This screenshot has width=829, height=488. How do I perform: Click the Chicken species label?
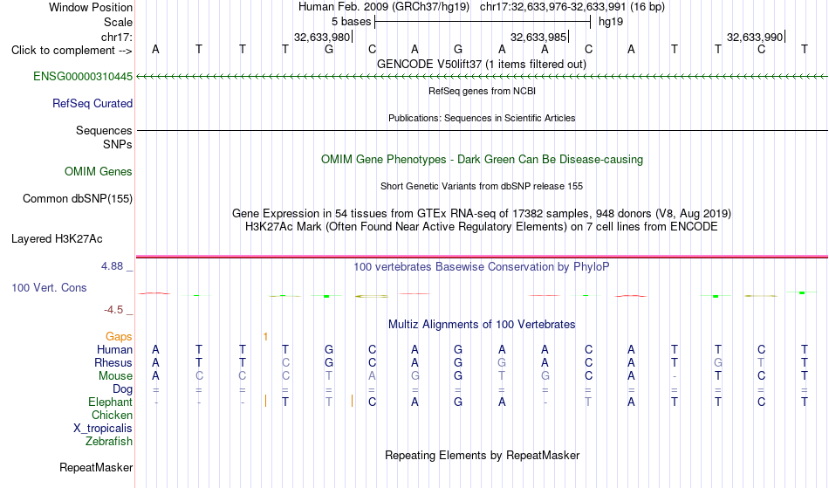[x=112, y=416]
